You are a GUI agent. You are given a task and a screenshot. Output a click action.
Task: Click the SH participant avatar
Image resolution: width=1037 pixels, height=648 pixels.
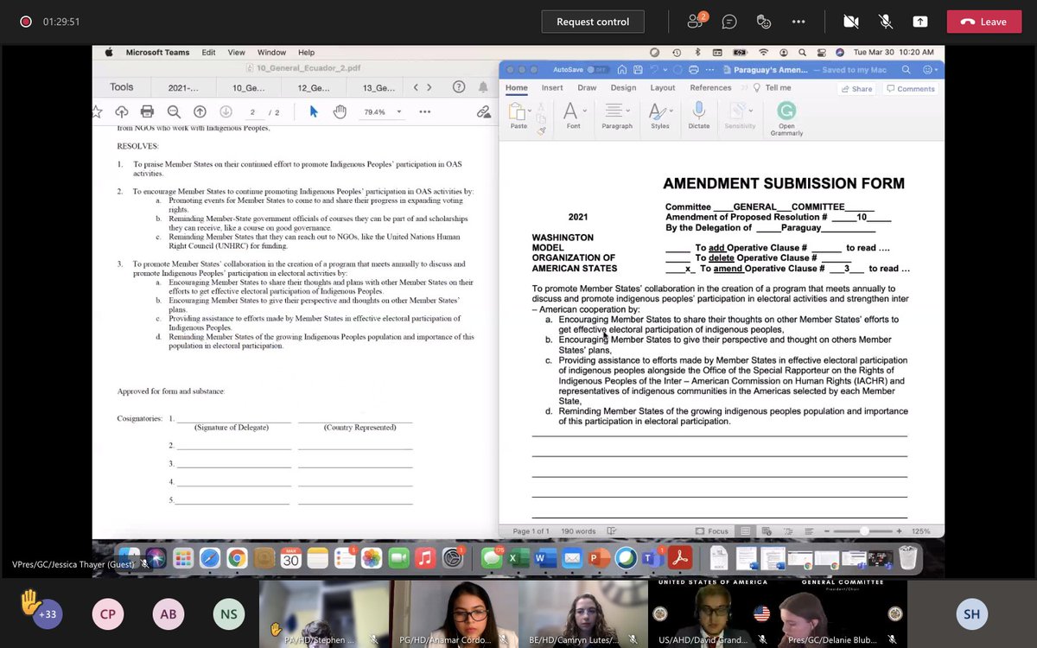point(972,614)
